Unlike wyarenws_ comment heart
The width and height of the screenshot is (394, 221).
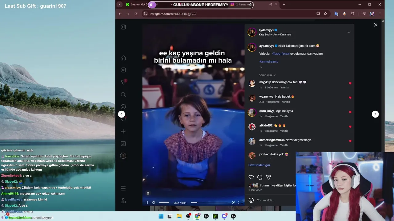[350, 98]
